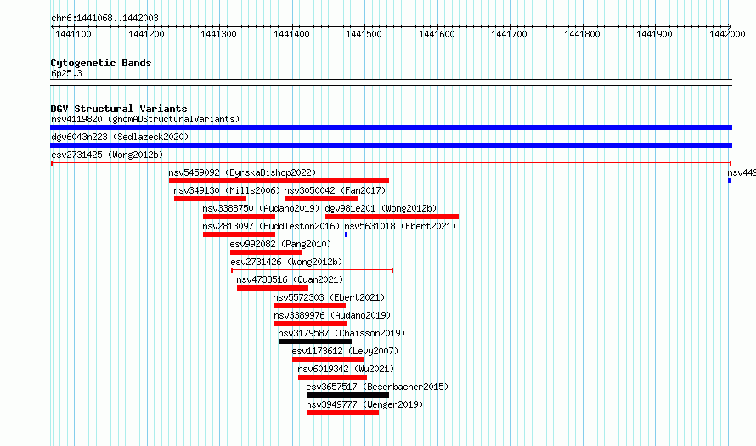Click the nsv2813097 Huddleston2016 red bar
This screenshot has width=756, height=446.
(240, 234)
